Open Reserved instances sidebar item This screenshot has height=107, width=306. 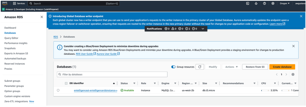click(15, 64)
